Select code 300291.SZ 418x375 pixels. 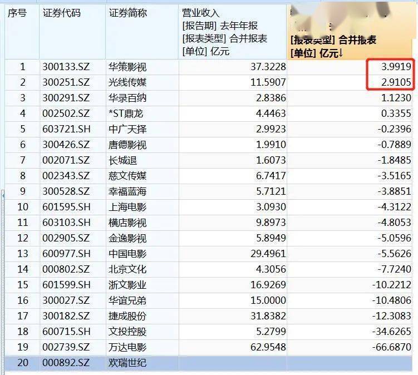[x=66, y=98]
